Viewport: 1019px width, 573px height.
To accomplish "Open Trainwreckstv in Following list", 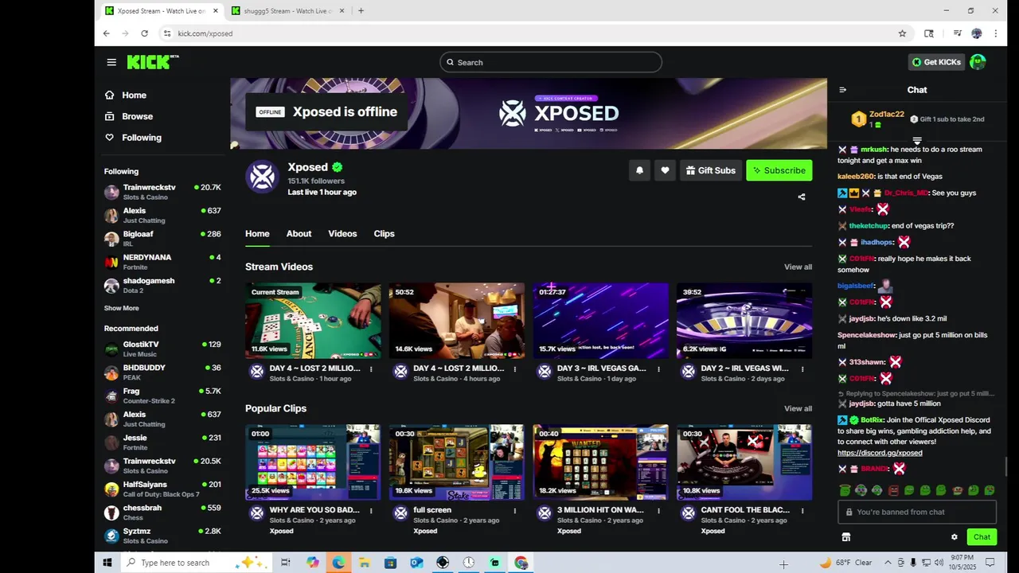I will pyautogui.click(x=162, y=192).
